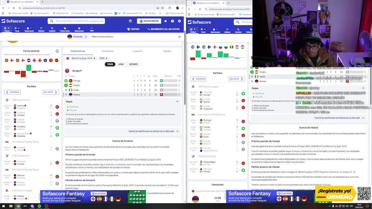This screenshot has width=372, height=209.
Task: Open Portugal row in Grupo F standings
Action: 123,81
